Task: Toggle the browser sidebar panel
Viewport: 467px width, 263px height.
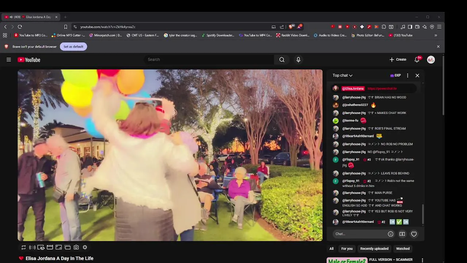Action: click(410, 27)
